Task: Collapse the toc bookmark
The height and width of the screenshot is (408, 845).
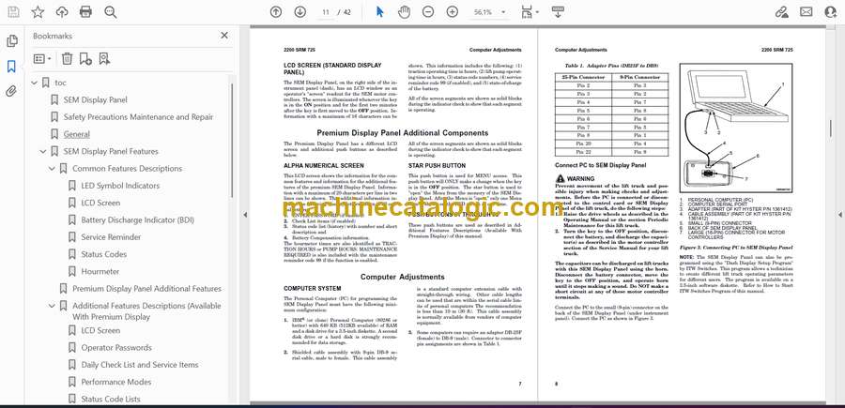Action: [34, 83]
